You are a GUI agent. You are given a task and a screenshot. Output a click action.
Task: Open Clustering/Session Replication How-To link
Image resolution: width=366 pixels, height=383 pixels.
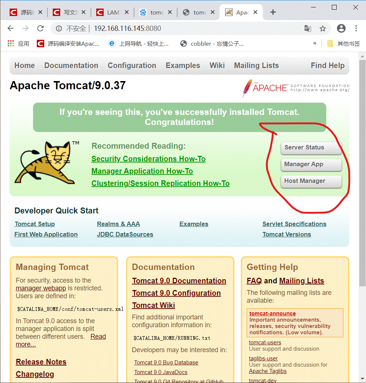[161, 183]
